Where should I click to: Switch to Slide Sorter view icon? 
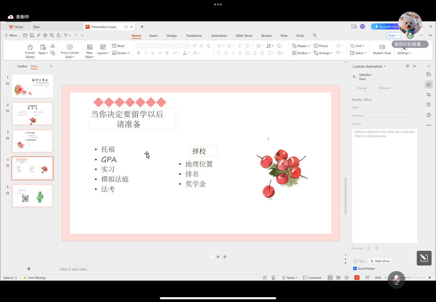(338, 278)
